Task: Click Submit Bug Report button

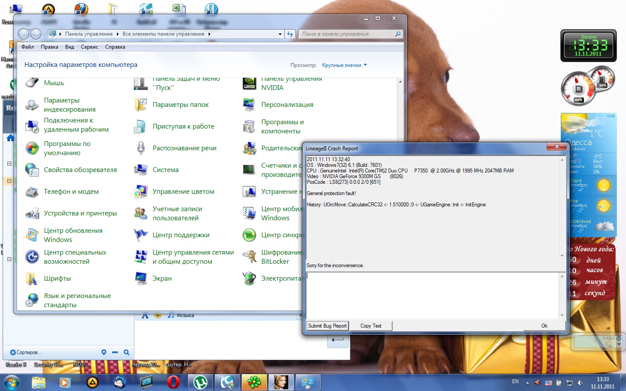Action: pos(327,326)
